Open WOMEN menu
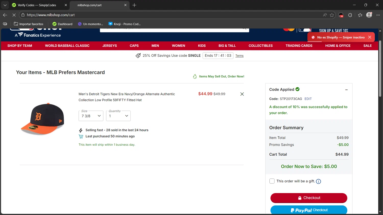This screenshot has width=383, height=215. coord(178,46)
